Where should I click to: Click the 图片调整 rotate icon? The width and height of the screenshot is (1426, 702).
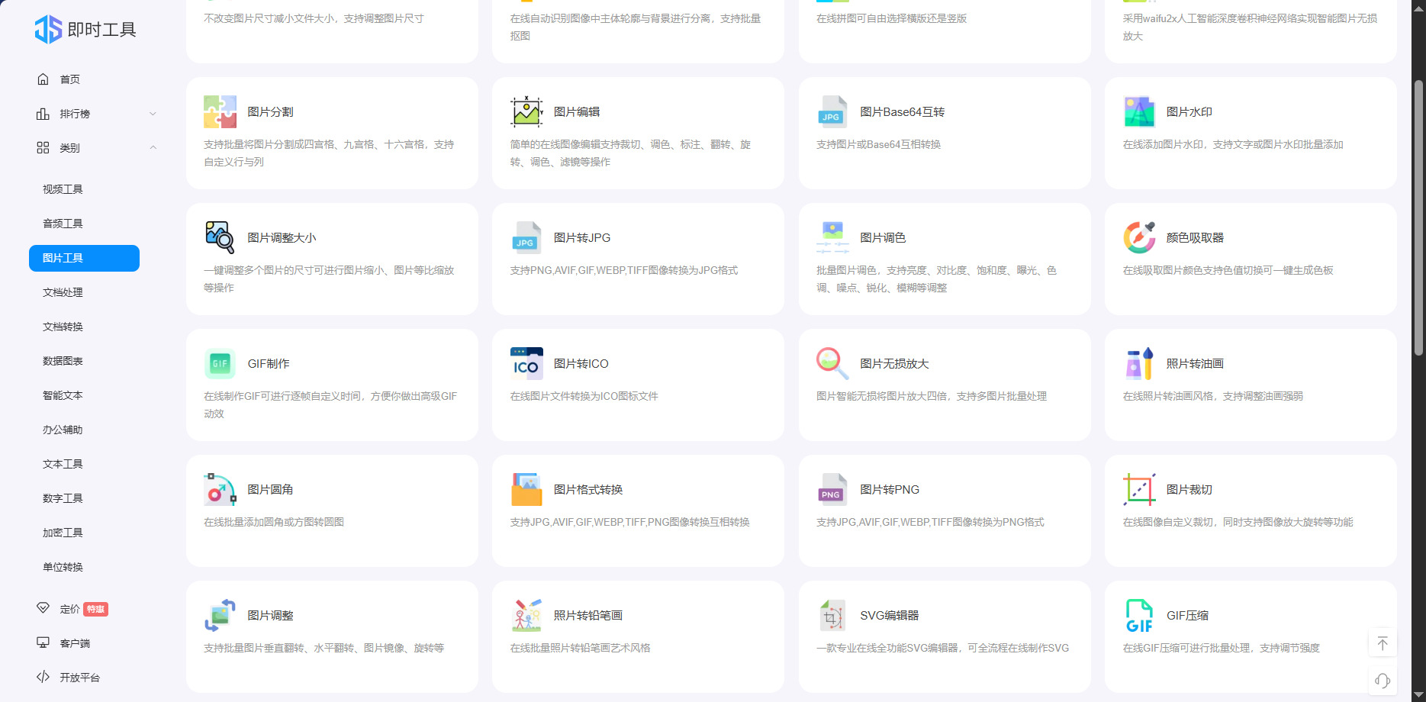pyautogui.click(x=220, y=616)
